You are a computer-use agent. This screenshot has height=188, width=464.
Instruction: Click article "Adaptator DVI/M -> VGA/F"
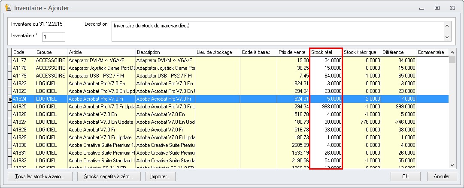[x=101, y=60]
